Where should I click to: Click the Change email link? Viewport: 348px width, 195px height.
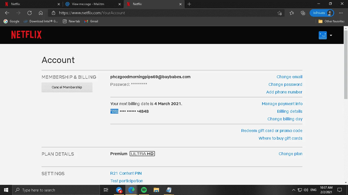coord(289,77)
